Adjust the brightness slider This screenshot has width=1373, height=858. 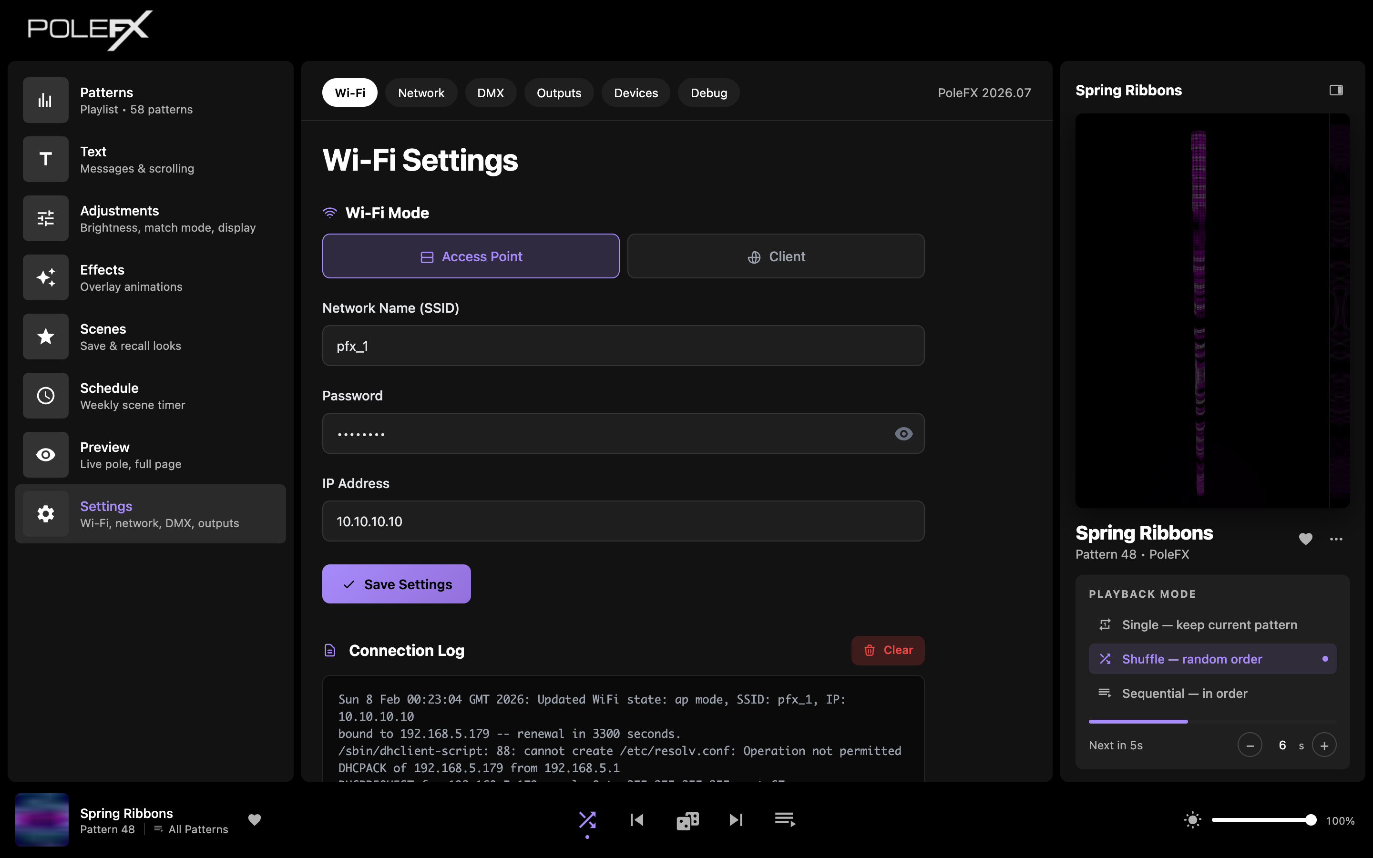(1263, 820)
